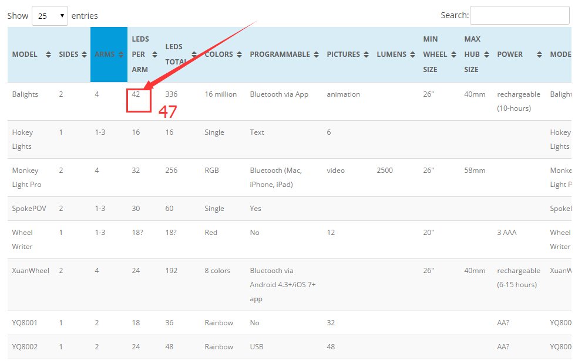Click 'rechargeable (10-hours)' power cell
The width and height of the screenshot is (585, 361).
click(x=519, y=101)
